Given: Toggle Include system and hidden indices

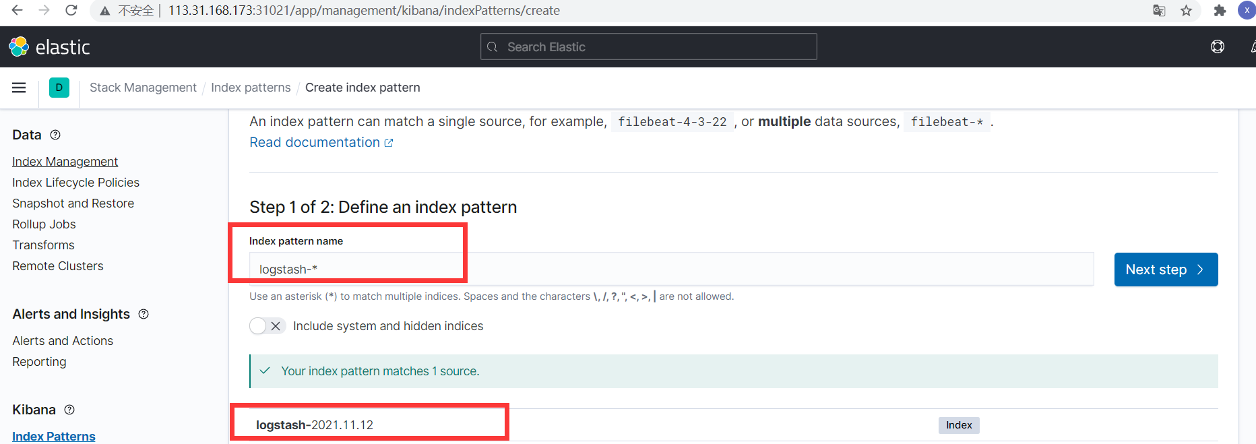Looking at the screenshot, I should coord(268,326).
